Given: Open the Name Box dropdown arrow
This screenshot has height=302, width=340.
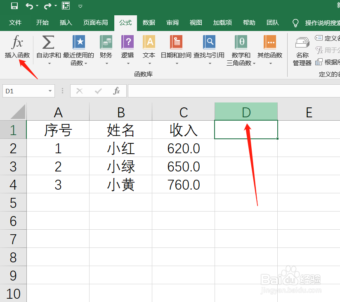Looking at the screenshot, I should tap(50, 91).
